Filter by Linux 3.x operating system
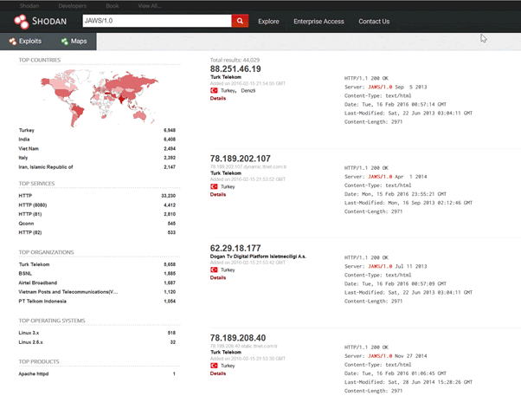This screenshot has height=409, width=521. [x=30, y=333]
